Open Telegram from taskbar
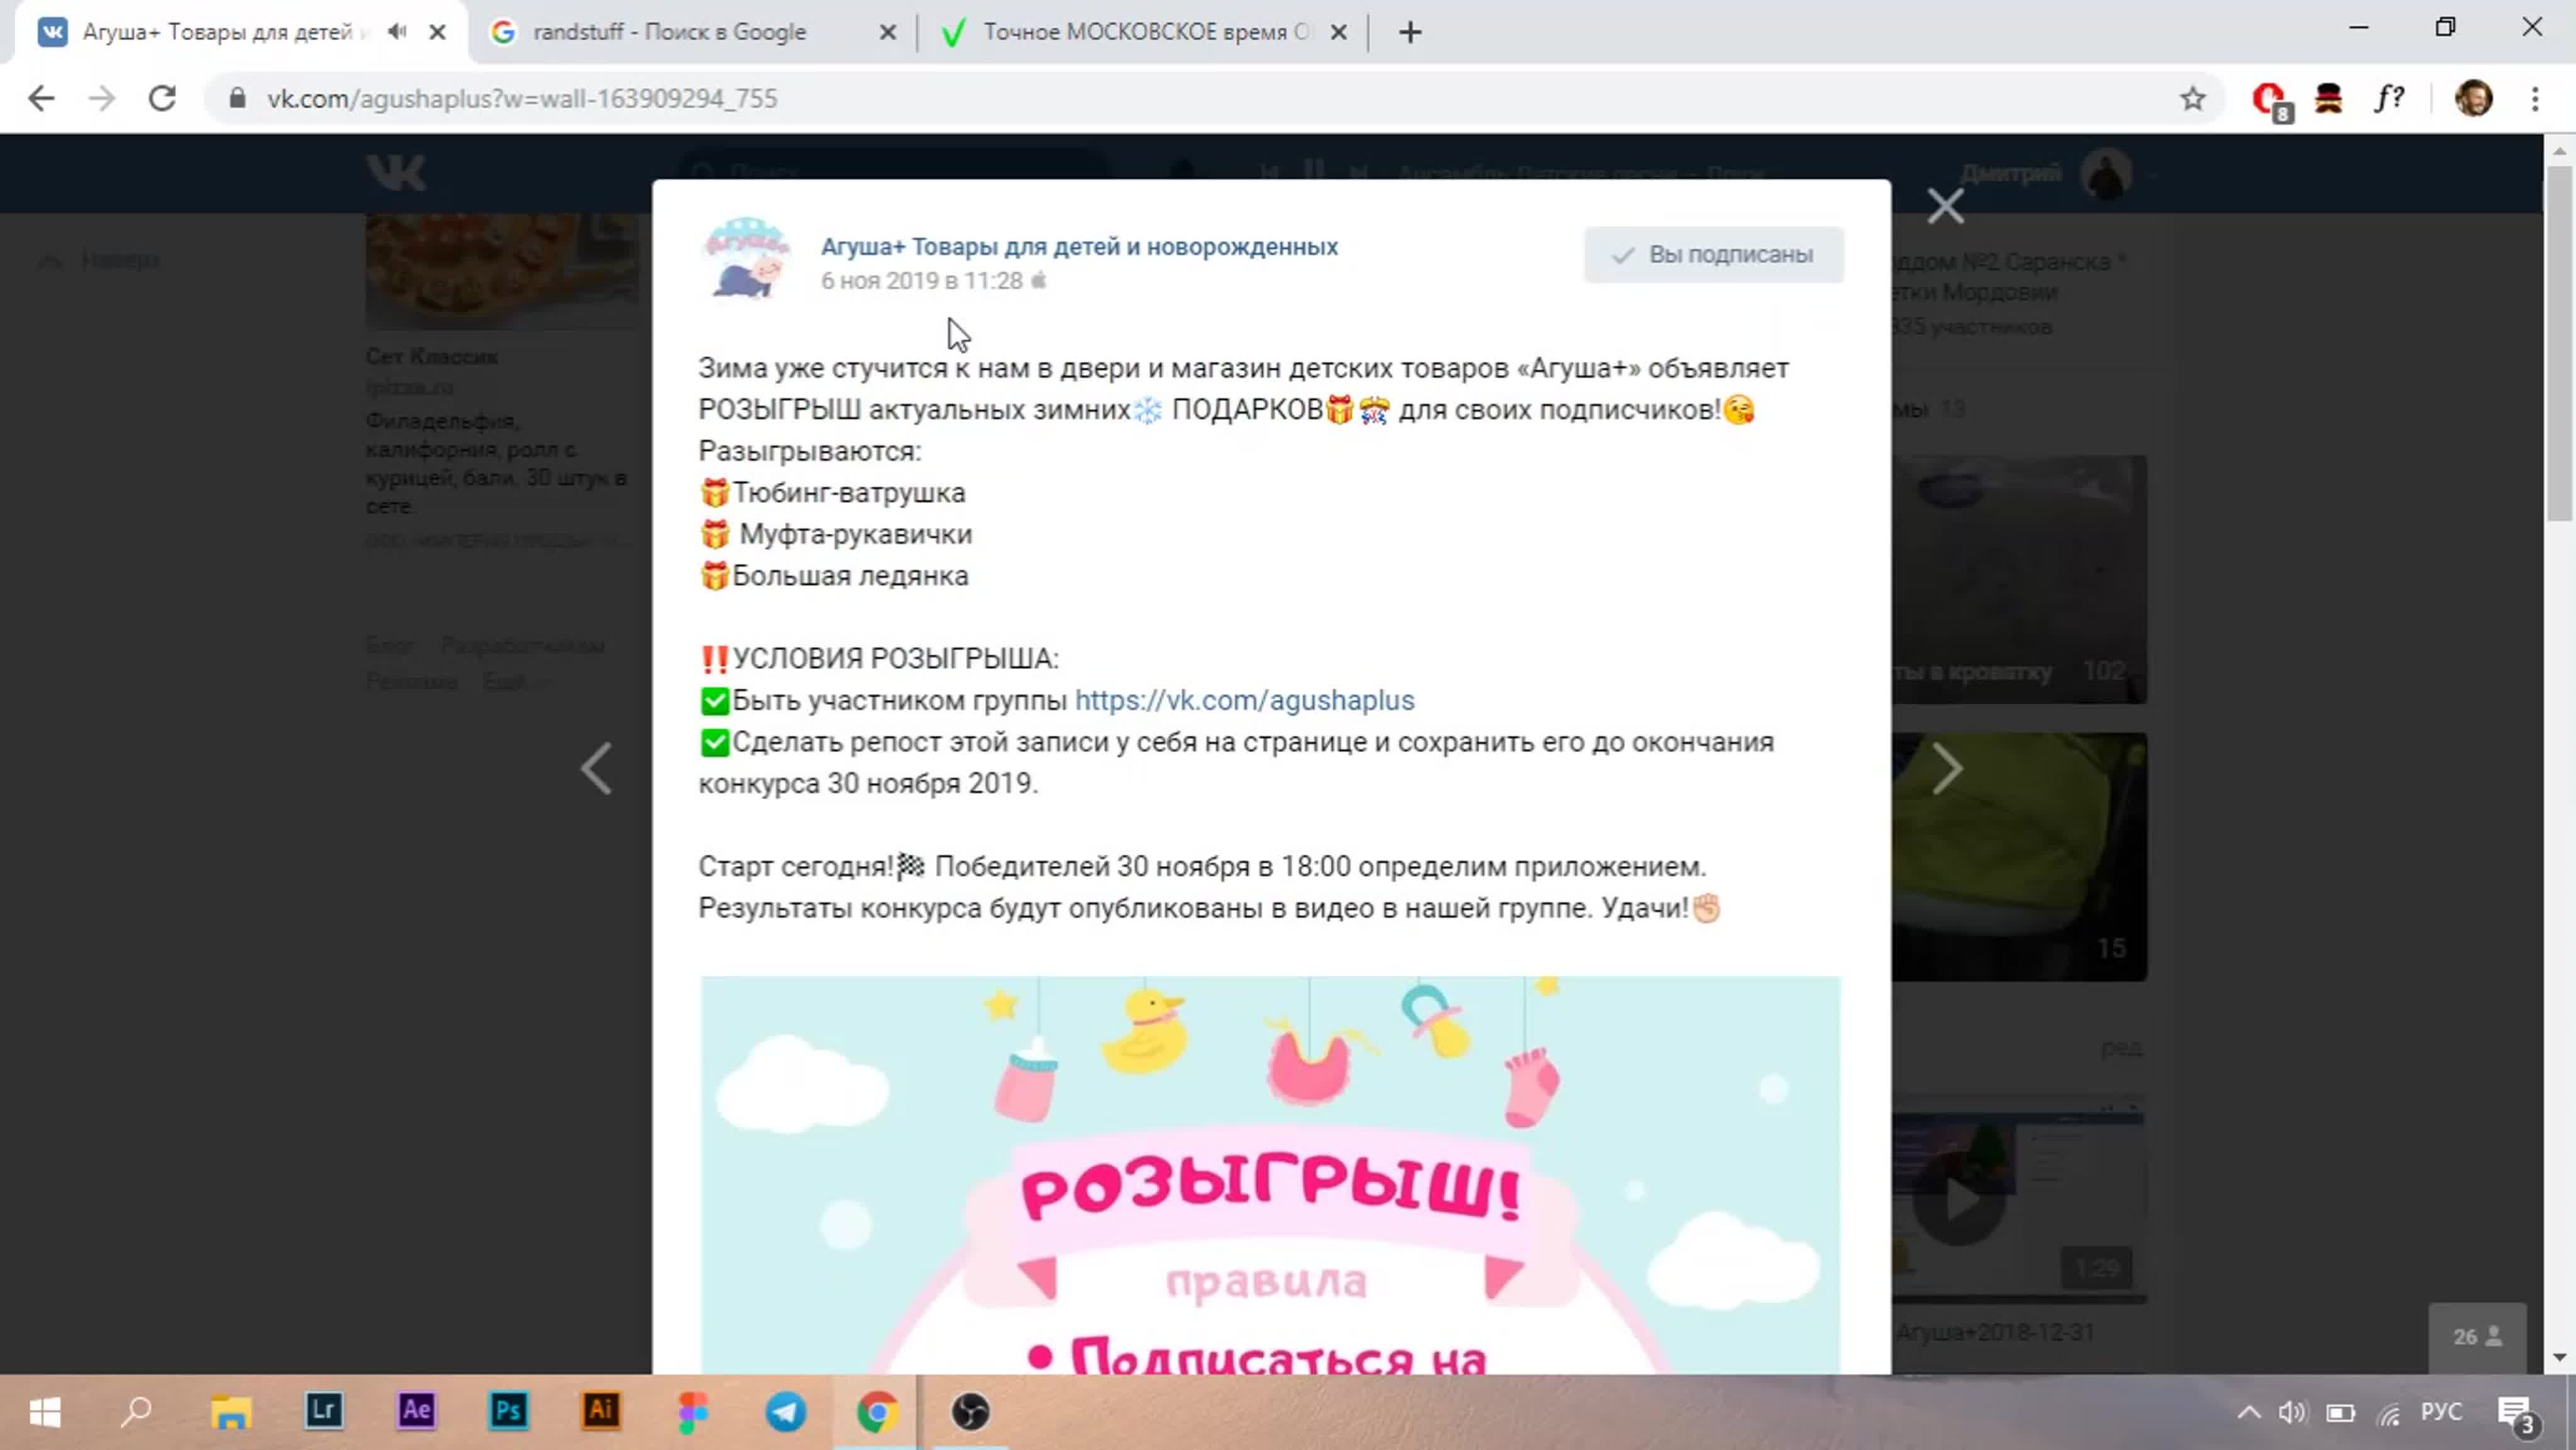The width and height of the screenshot is (2576, 1450). [786, 1412]
